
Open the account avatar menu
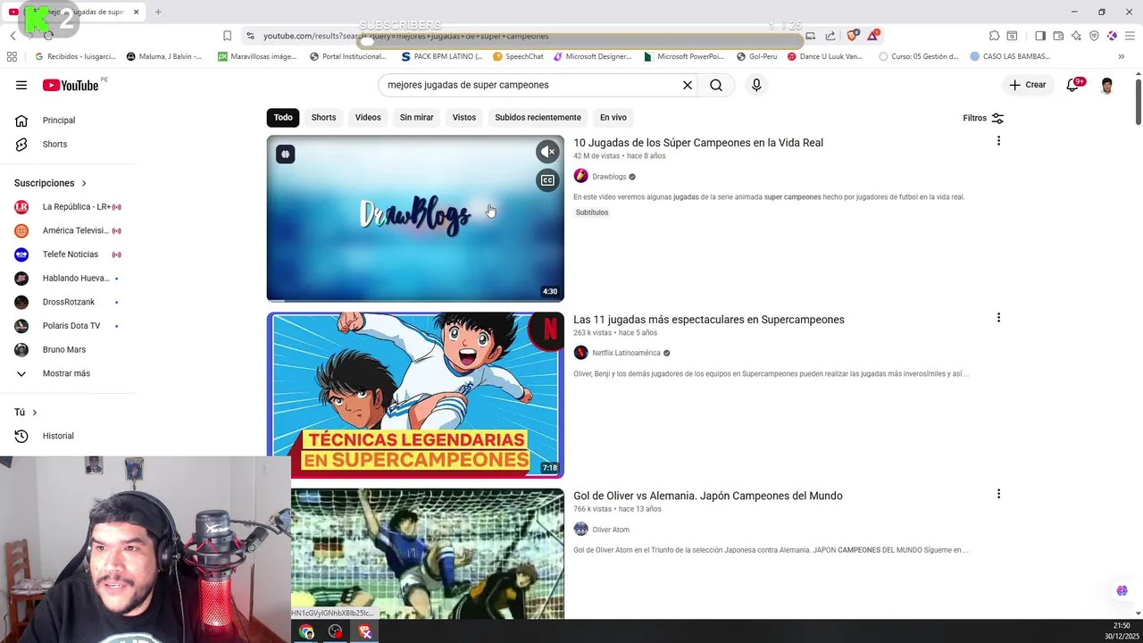pos(1107,85)
